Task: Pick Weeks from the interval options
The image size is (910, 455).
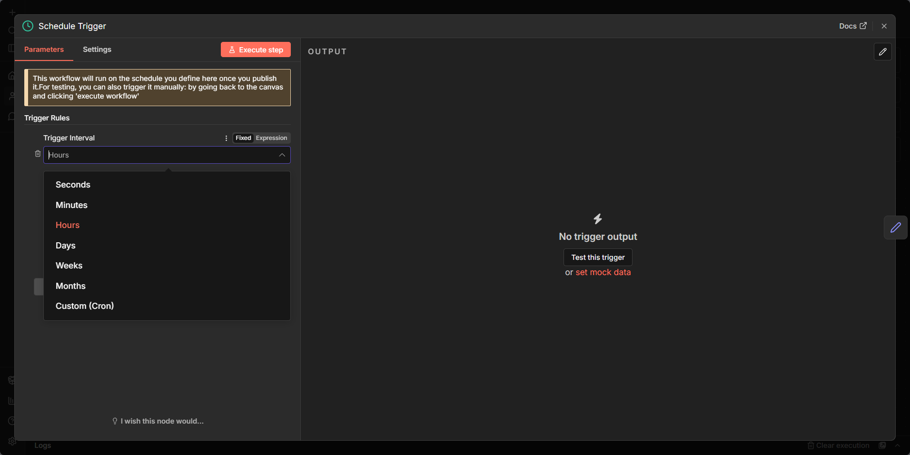Action: (69, 266)
